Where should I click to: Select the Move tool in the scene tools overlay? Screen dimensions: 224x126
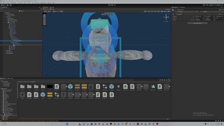click(x=44, y=17)
